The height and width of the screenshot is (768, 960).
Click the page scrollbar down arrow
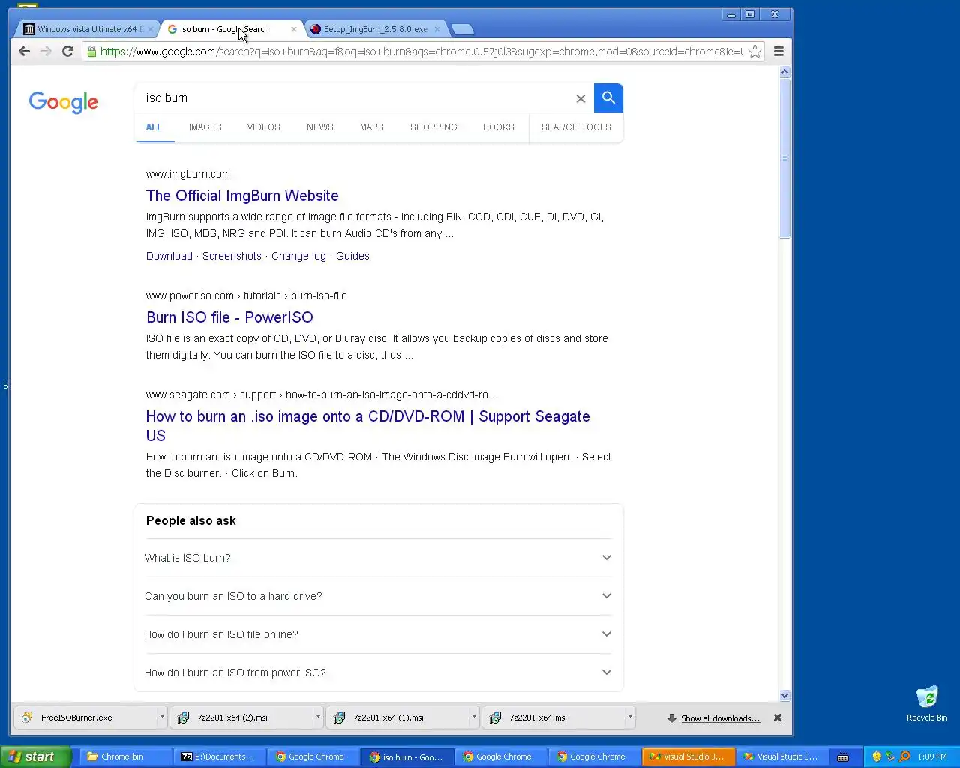pos(785,695)
